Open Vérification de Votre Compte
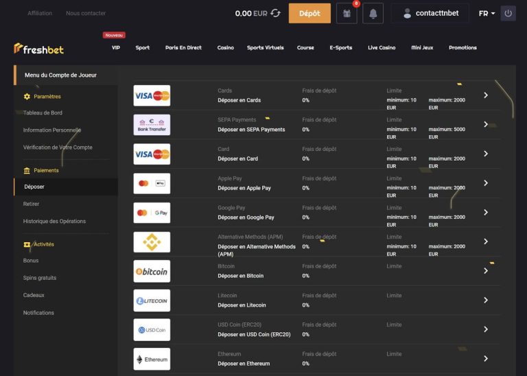527x376 pixels. [x=58, y=147]
